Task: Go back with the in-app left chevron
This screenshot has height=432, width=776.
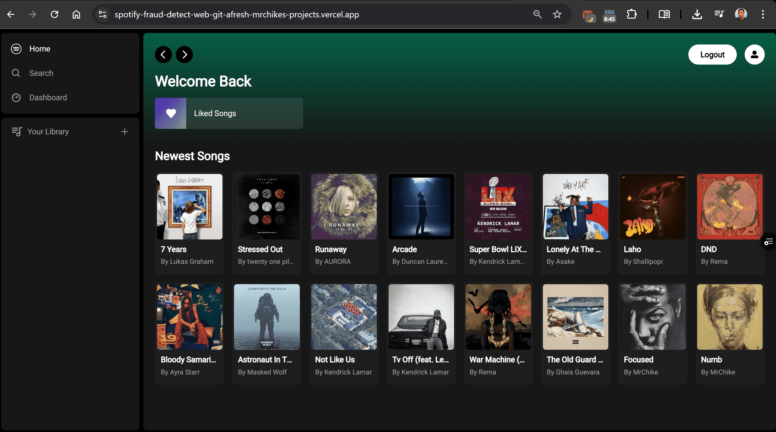Action: (163, 55)
